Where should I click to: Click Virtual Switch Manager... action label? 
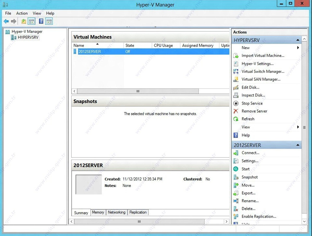click(x=263, y=71)
